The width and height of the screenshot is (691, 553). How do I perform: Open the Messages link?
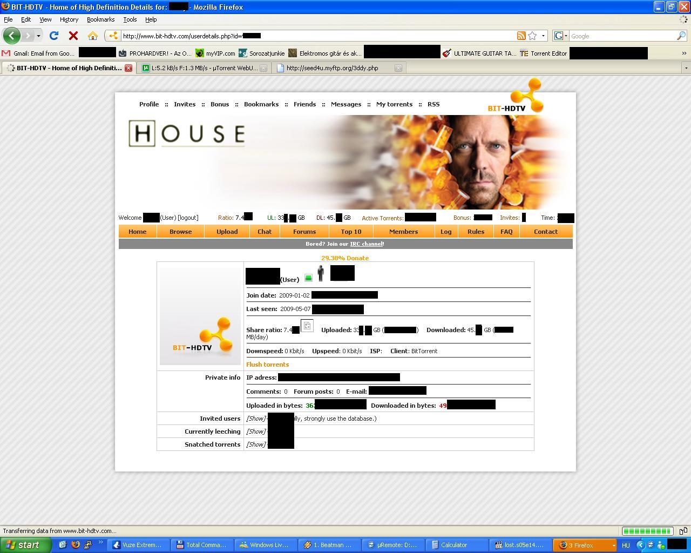[346, 104]
